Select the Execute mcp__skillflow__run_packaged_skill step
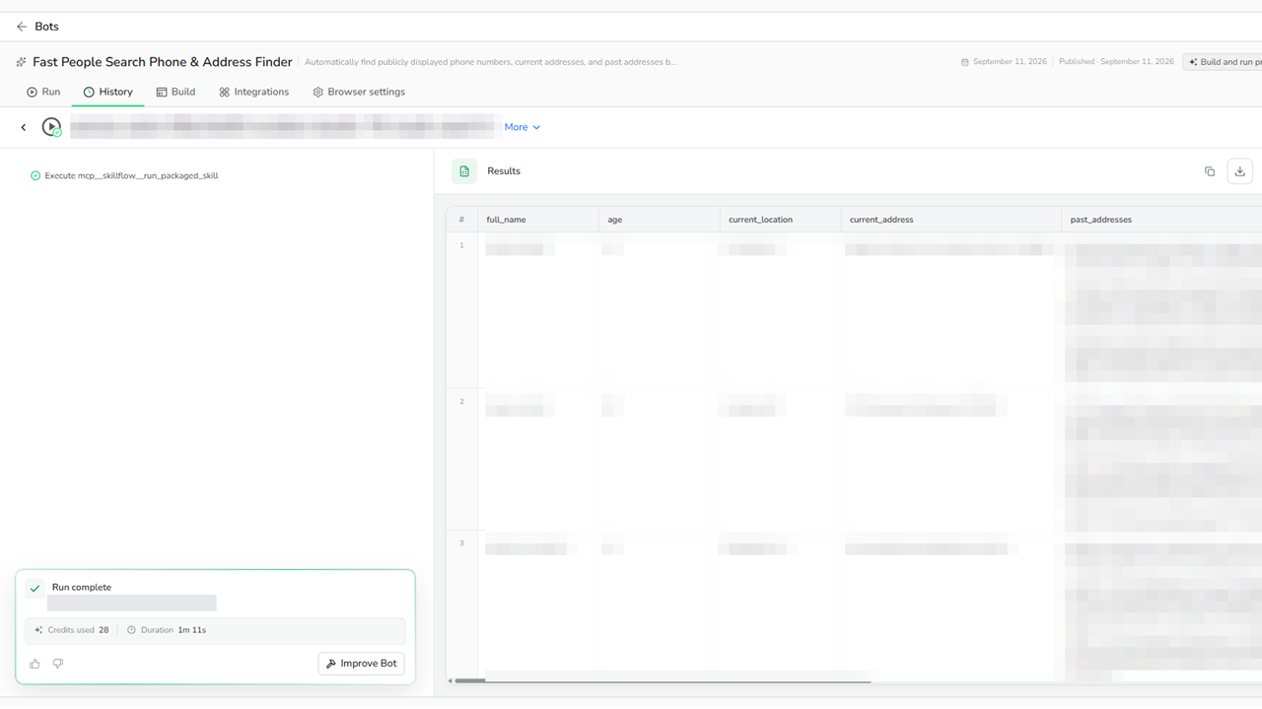This screenshot has height=709, width=1262. [x=124, y=175]
